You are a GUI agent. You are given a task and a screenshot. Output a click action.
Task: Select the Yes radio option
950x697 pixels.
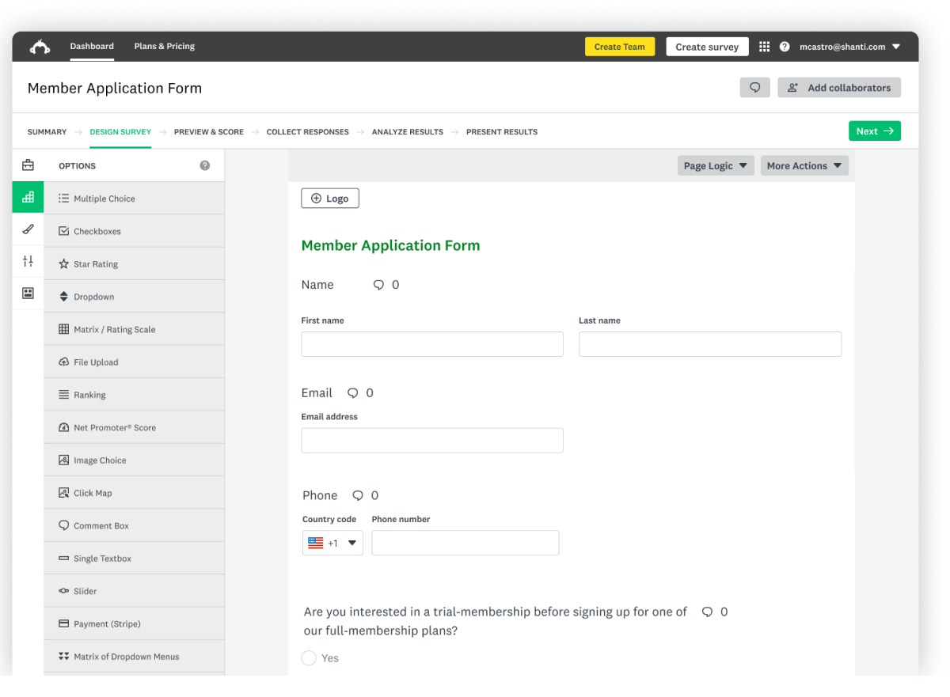(x=309, y=658)
